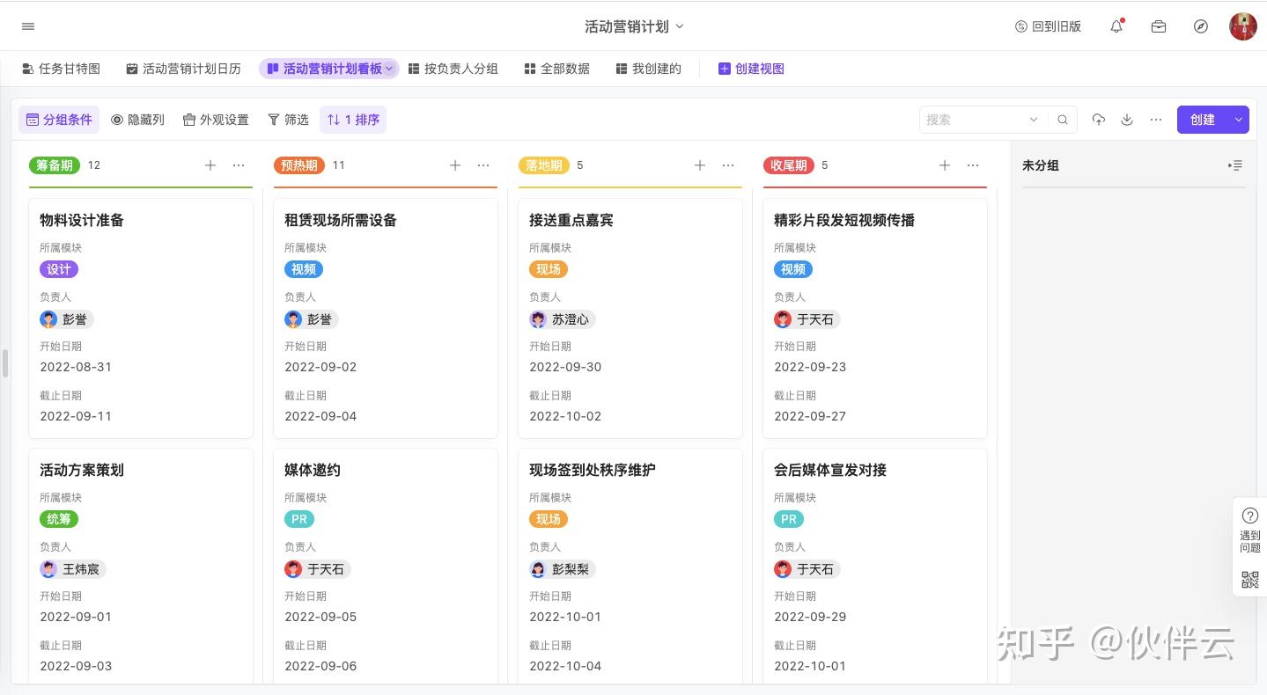Click the briefcase icon in the header
Image resolution: width=1267 pixels, height=695 pixels.
coord(1159,26)
